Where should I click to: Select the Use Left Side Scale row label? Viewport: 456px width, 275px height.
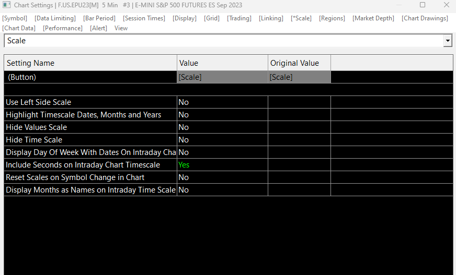click(38, 102)
